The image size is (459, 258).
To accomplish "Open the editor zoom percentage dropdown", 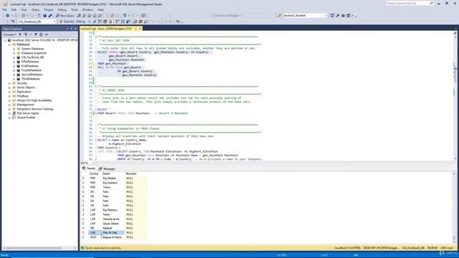I will (x=93, y=163).
